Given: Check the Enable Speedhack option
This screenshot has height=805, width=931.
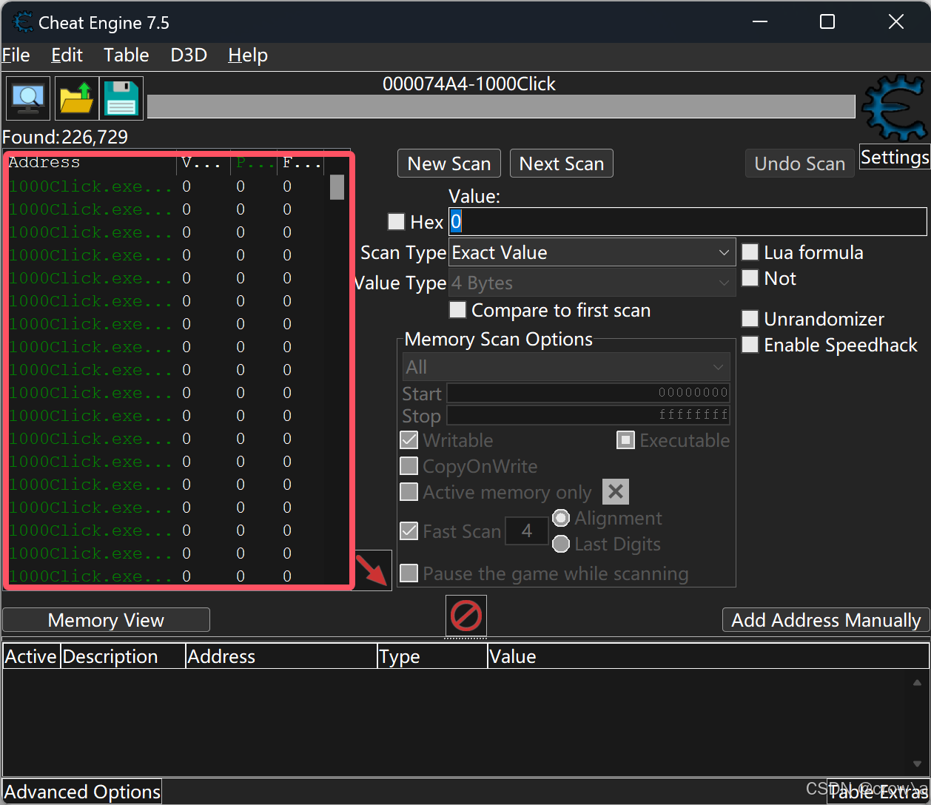Looking at the screenshot, I should [x=750, y=344].
